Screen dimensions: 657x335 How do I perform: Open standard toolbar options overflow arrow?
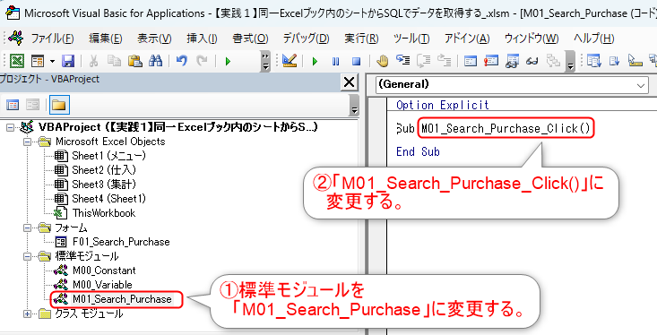pyautogui.click(x=265, y=62)
